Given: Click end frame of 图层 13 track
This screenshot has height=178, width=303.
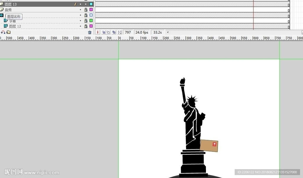Looking at the screenshot, I should click(x=289, y=5).
